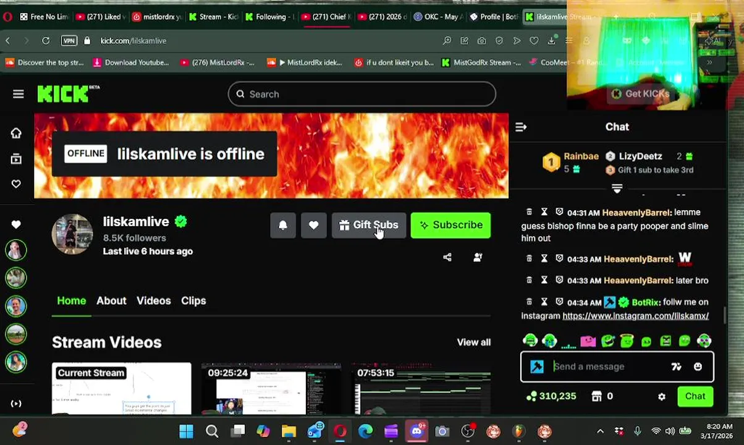Open the Opera menu icon
The height and width of the screenshot is (445, 744).
pyautogui.click(x=7, y=17)
